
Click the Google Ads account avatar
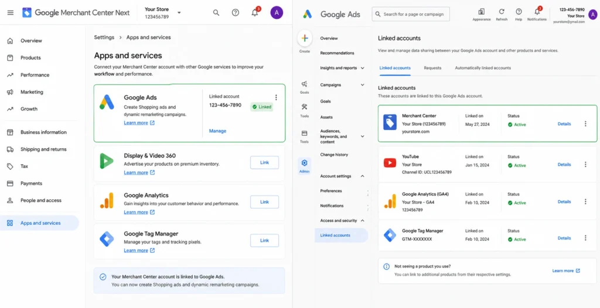click(x=594, y=14)
